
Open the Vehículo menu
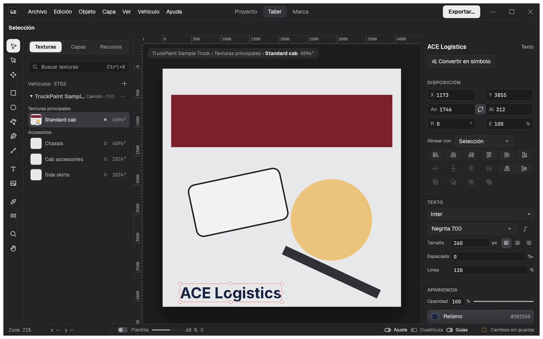[148, 12]
